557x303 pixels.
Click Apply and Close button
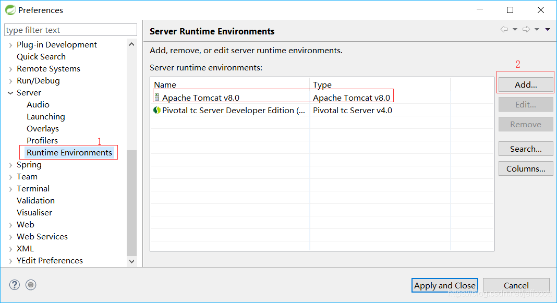445,285
